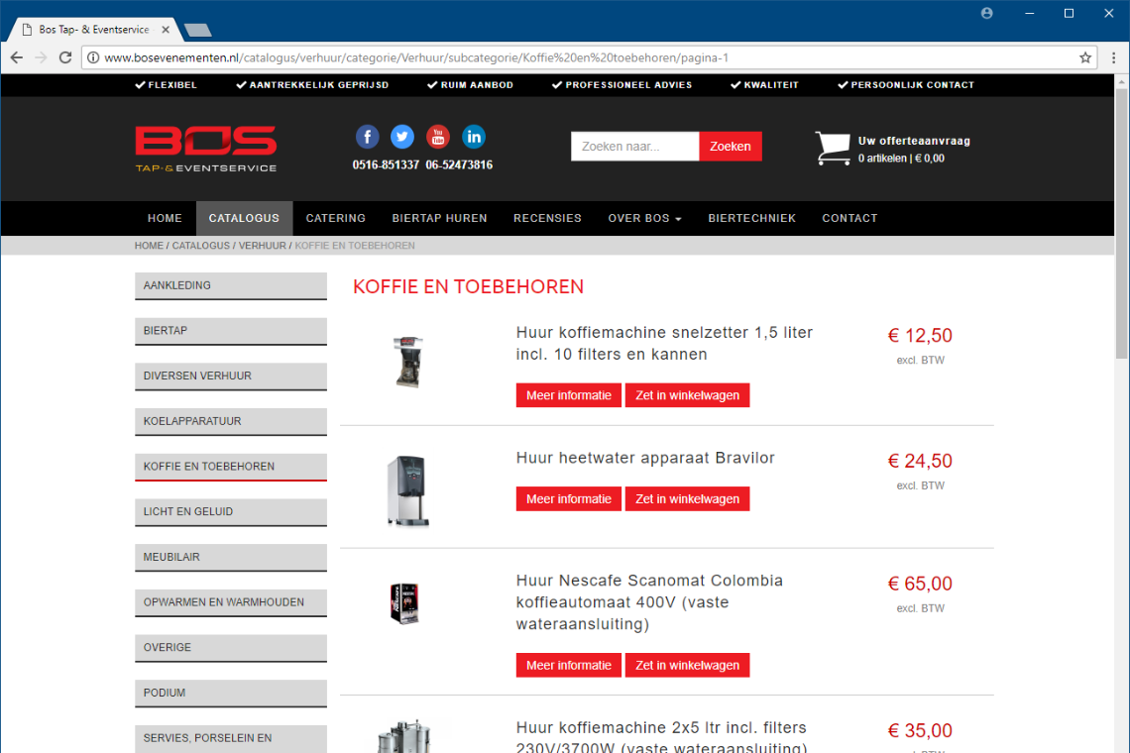Expand the OVER BOS dropdown menu
1130x753 pixels.
pyautogui.click(x=644, y=218)
